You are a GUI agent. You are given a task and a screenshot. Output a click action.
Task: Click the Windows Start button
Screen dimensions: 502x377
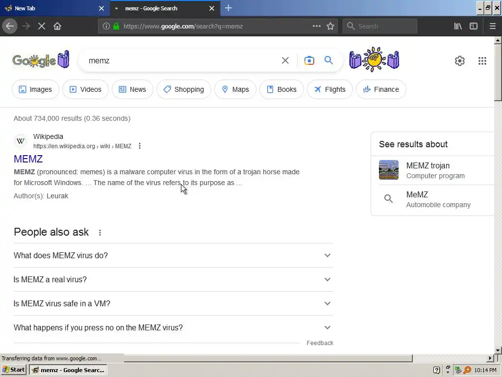pyautogui.click(x=13, y=370)
